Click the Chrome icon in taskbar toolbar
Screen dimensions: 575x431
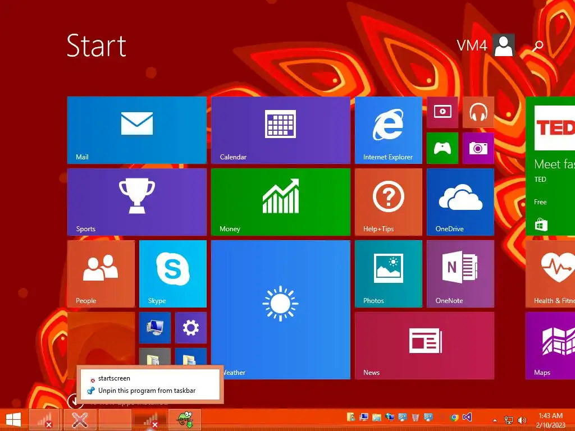(454, 418)
